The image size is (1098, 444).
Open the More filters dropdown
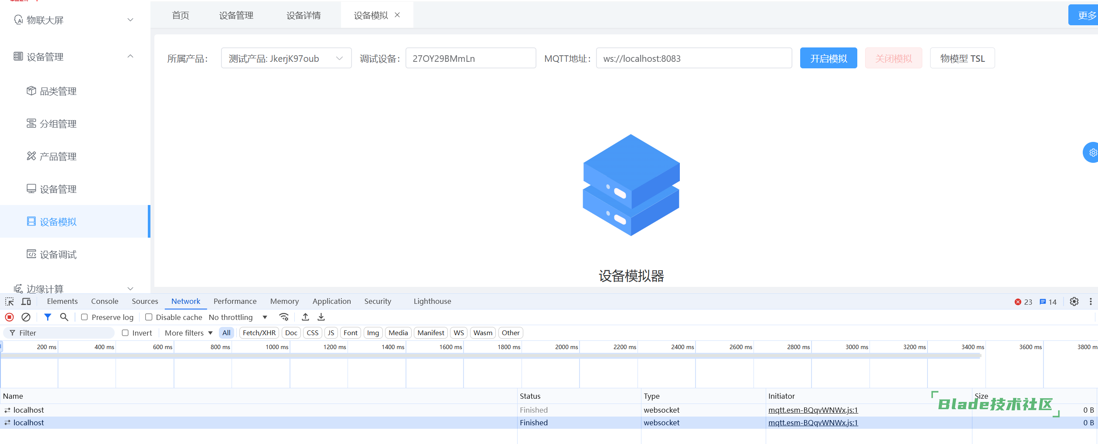(188, 333)
